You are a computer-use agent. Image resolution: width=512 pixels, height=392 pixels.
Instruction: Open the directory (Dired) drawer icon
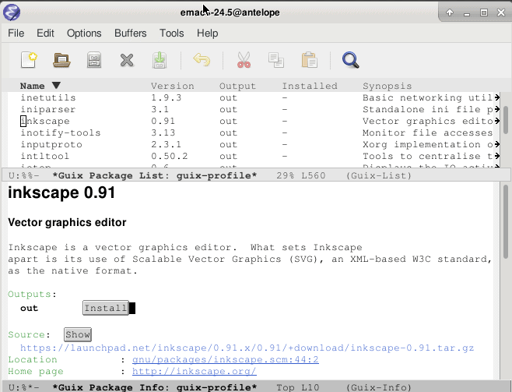(x=94, y=60)
